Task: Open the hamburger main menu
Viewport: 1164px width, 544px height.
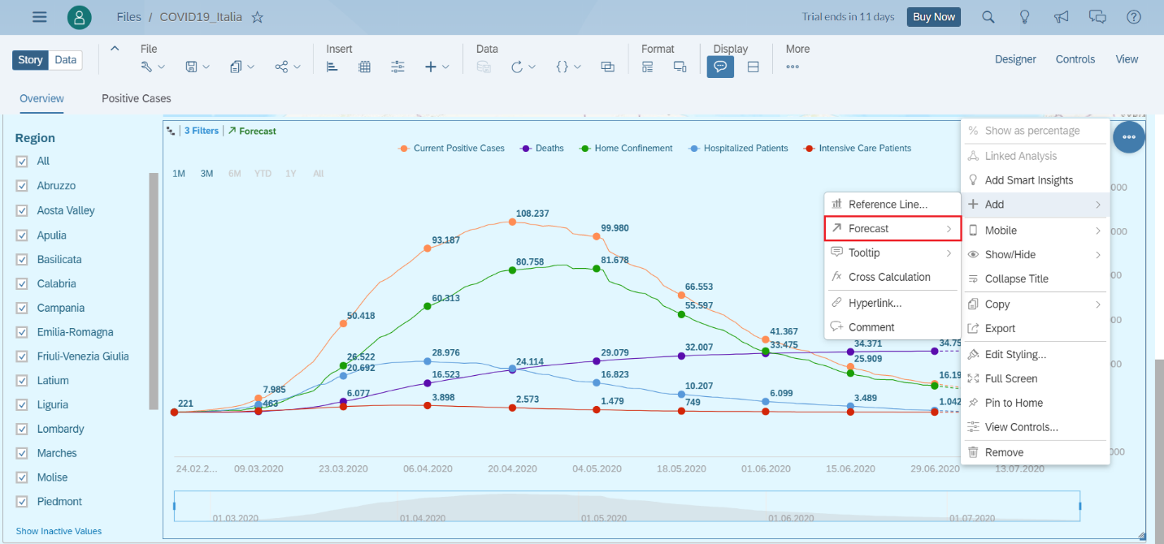Action: point(39,17)
